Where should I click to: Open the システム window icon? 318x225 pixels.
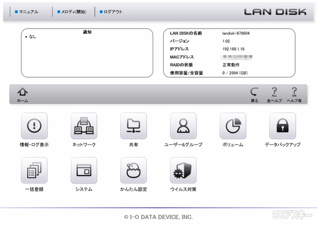(x=84, y=170)
